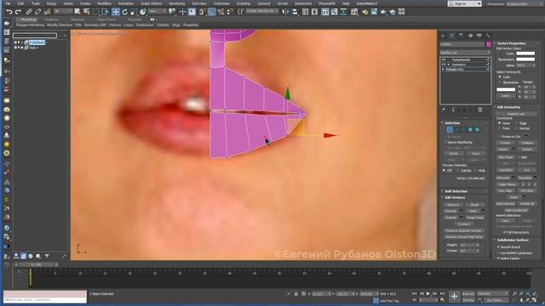Image resolution: width=545 pixels, height=306 pixels.
Task: Click the vertex Color white swatch
Action: (x=525, y=54)
